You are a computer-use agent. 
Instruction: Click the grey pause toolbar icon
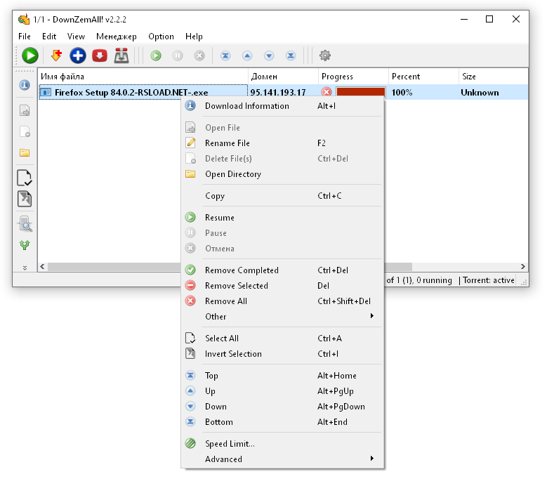click(x=178, y=55)
